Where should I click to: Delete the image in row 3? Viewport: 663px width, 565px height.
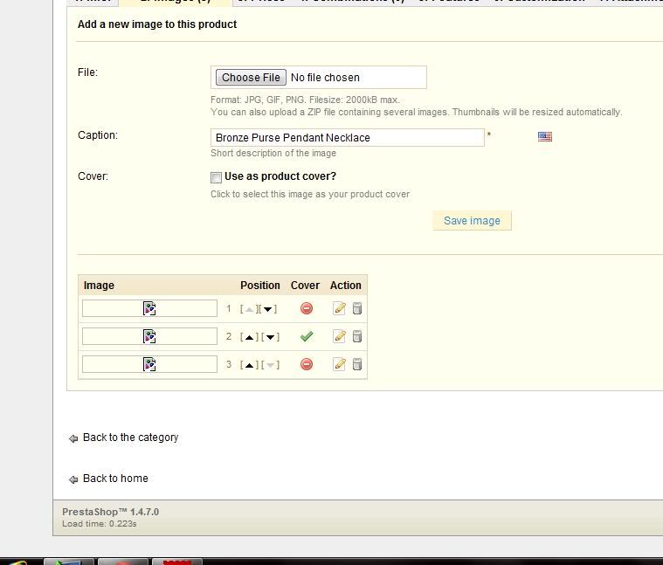pos(357,364)
